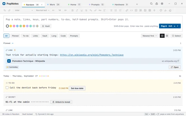Open the Hardware tab
Viewport: 186px width, 116px height.
120,5
